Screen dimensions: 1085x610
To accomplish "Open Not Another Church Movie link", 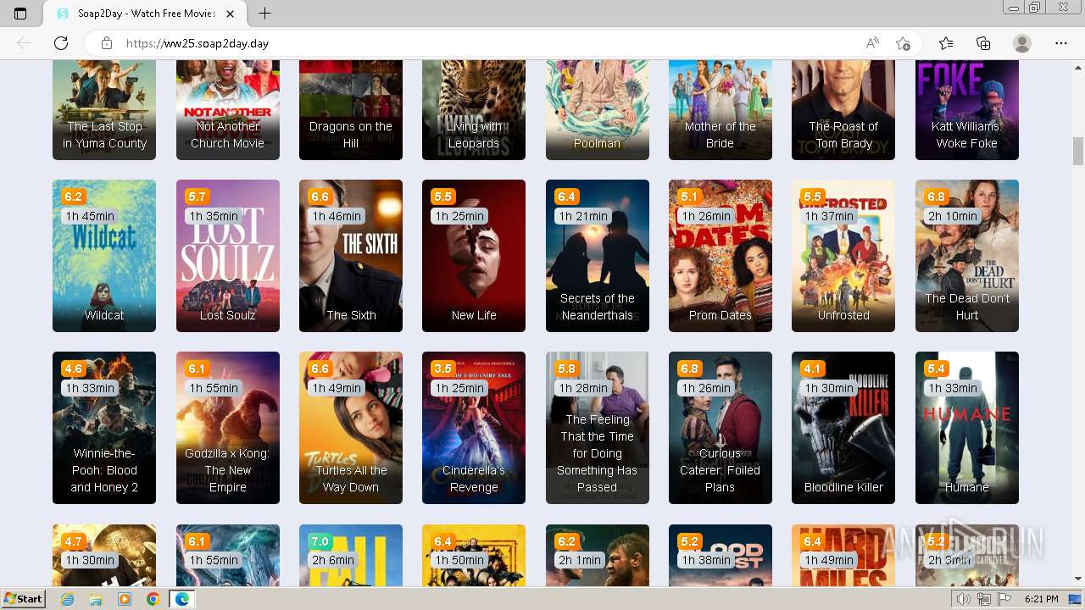I will click(227, 110).
